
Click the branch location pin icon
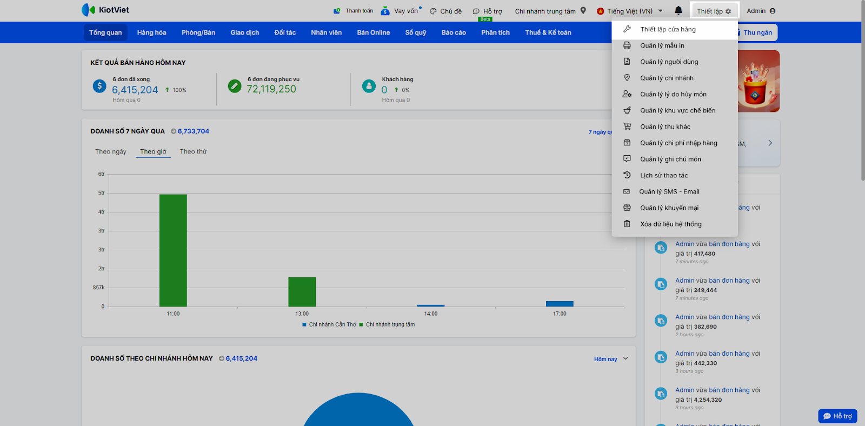pyautogui.click(x=583, y=10)
